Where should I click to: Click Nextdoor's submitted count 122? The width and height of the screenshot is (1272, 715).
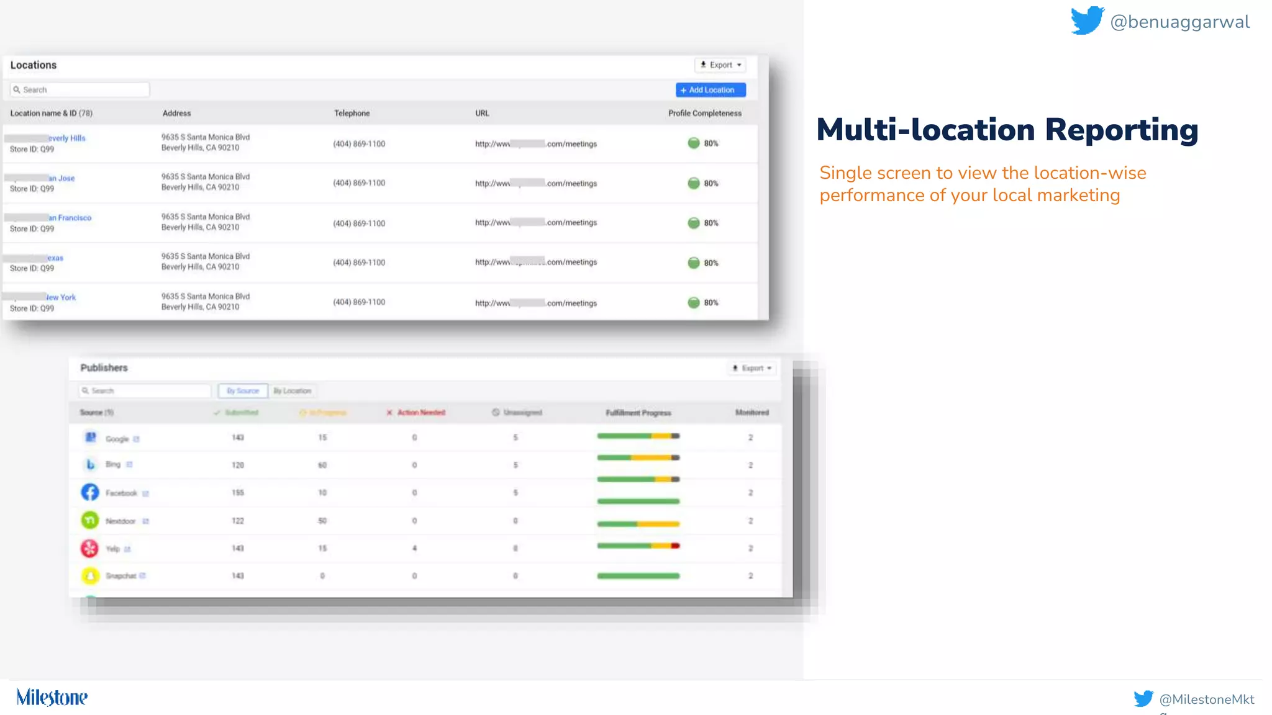pyautogui.click(x=238, y=521)
